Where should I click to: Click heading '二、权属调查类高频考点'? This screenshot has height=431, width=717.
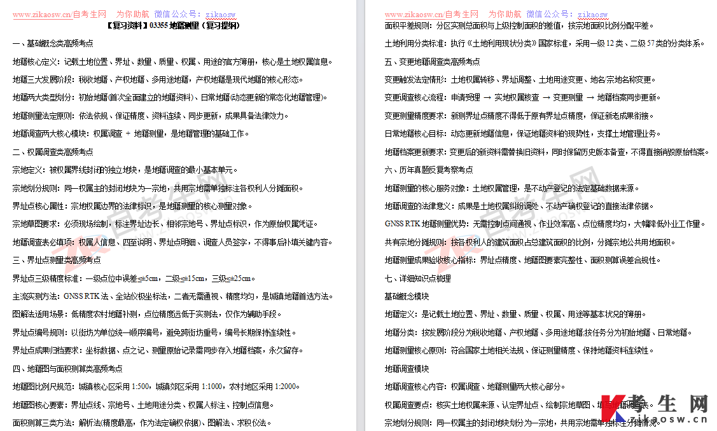click(53, 152)
